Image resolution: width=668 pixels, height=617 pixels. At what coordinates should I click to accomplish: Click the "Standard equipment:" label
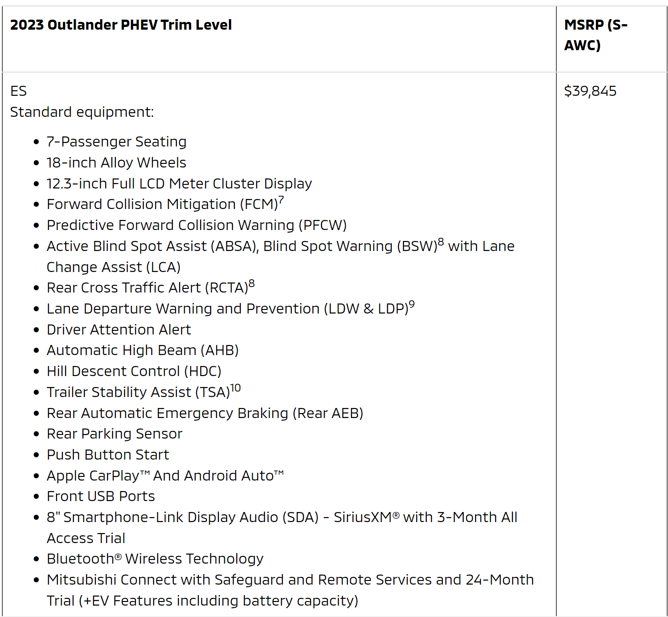[82, 112]
